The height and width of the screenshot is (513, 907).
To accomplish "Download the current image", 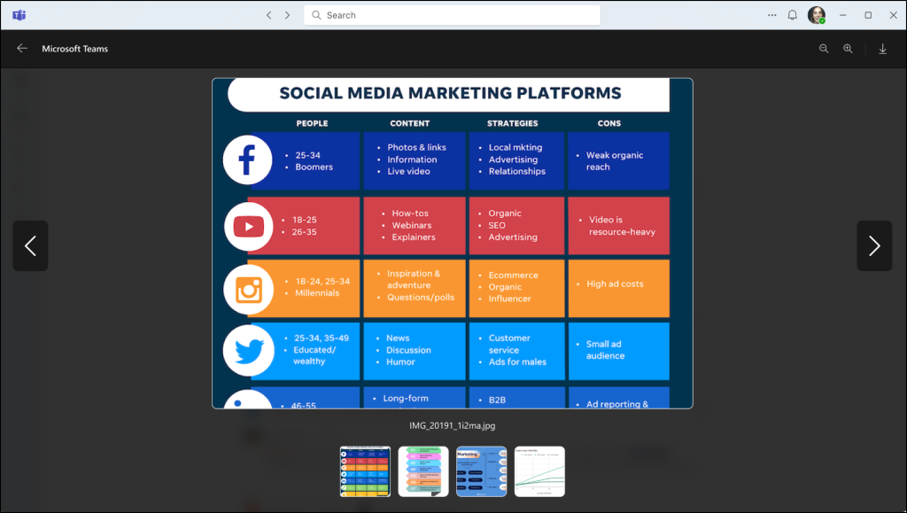I will tap(882, 49).
